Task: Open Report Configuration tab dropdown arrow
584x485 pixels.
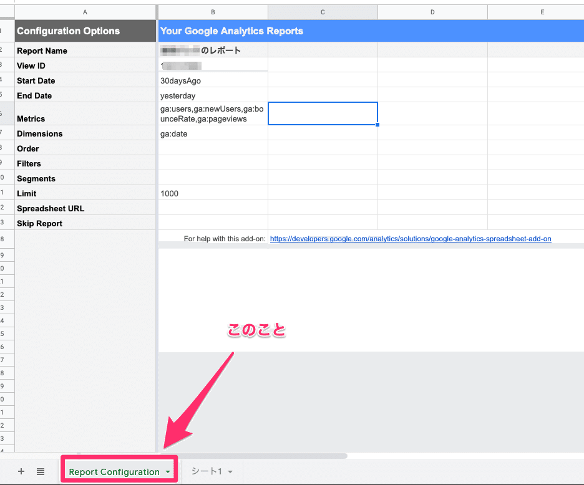Action: 168,472
